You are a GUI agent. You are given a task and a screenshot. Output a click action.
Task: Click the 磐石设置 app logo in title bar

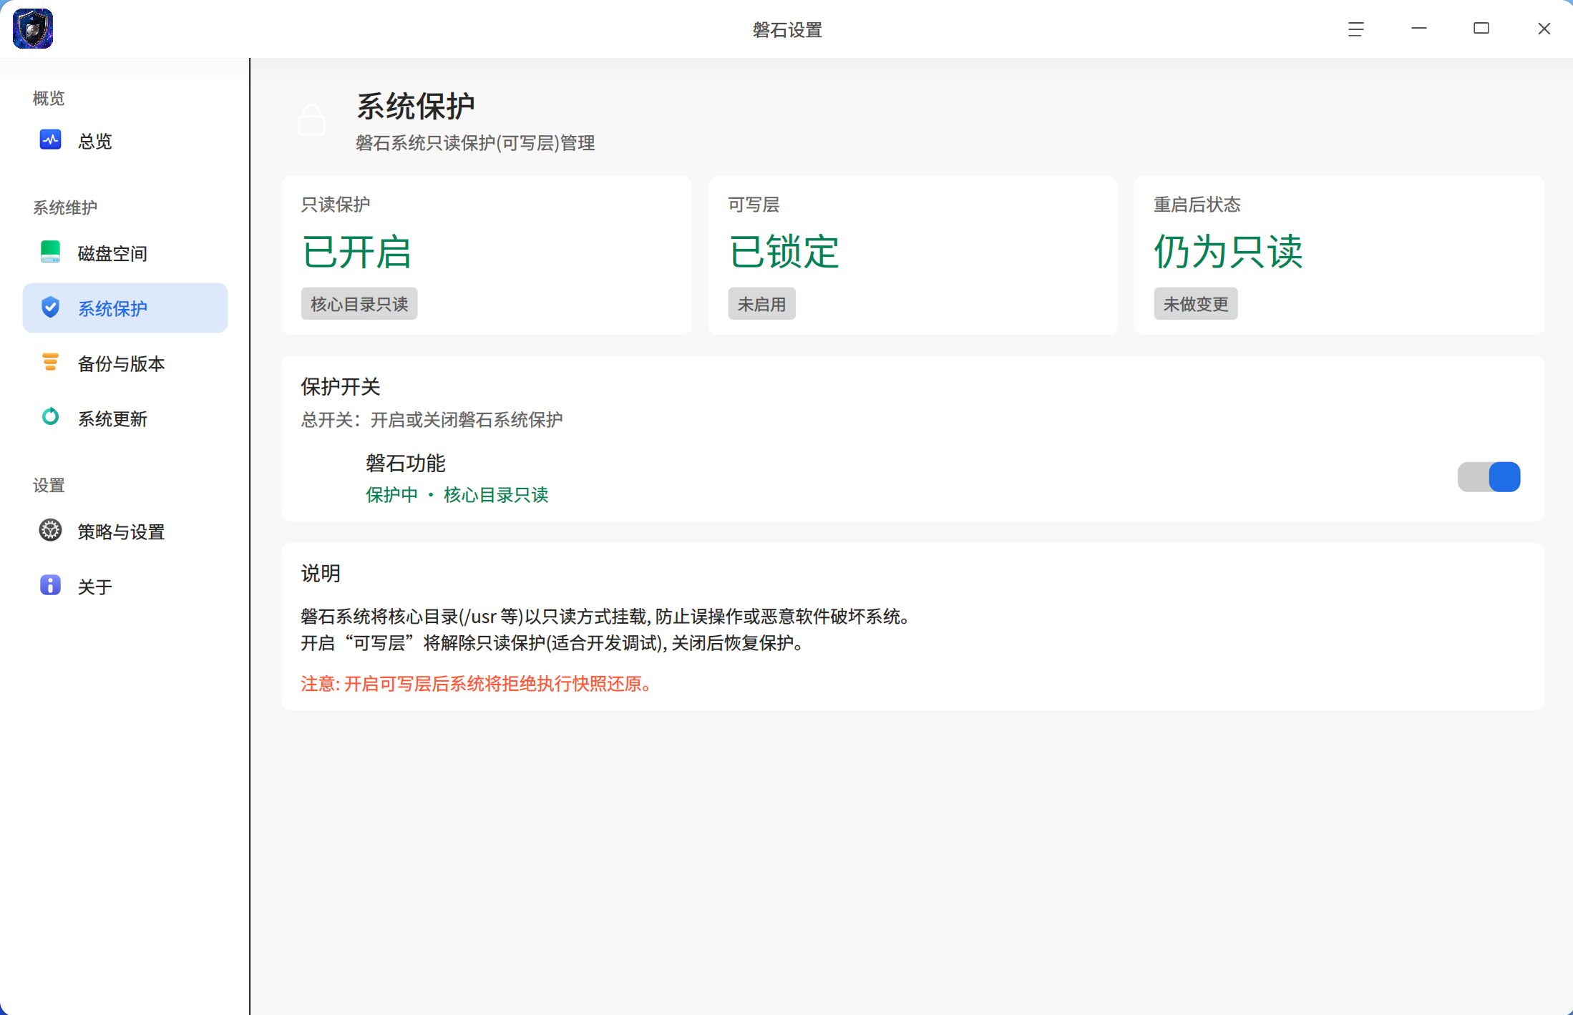tap(33, 29)
